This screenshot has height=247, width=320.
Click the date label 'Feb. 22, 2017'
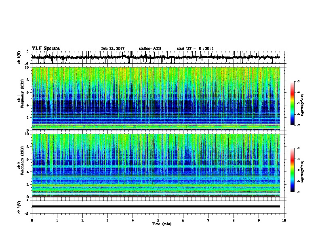click(x=113, y=48)
